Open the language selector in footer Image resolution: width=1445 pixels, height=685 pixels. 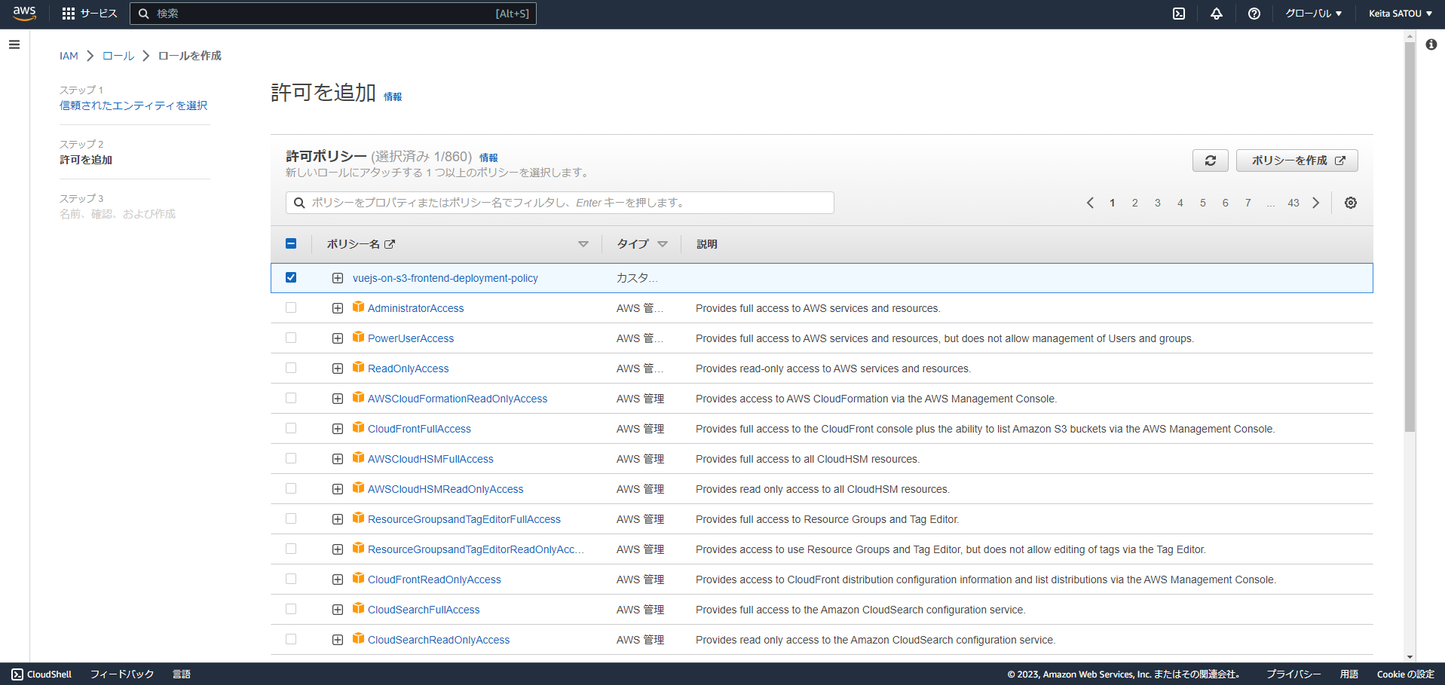coord(182,674)
